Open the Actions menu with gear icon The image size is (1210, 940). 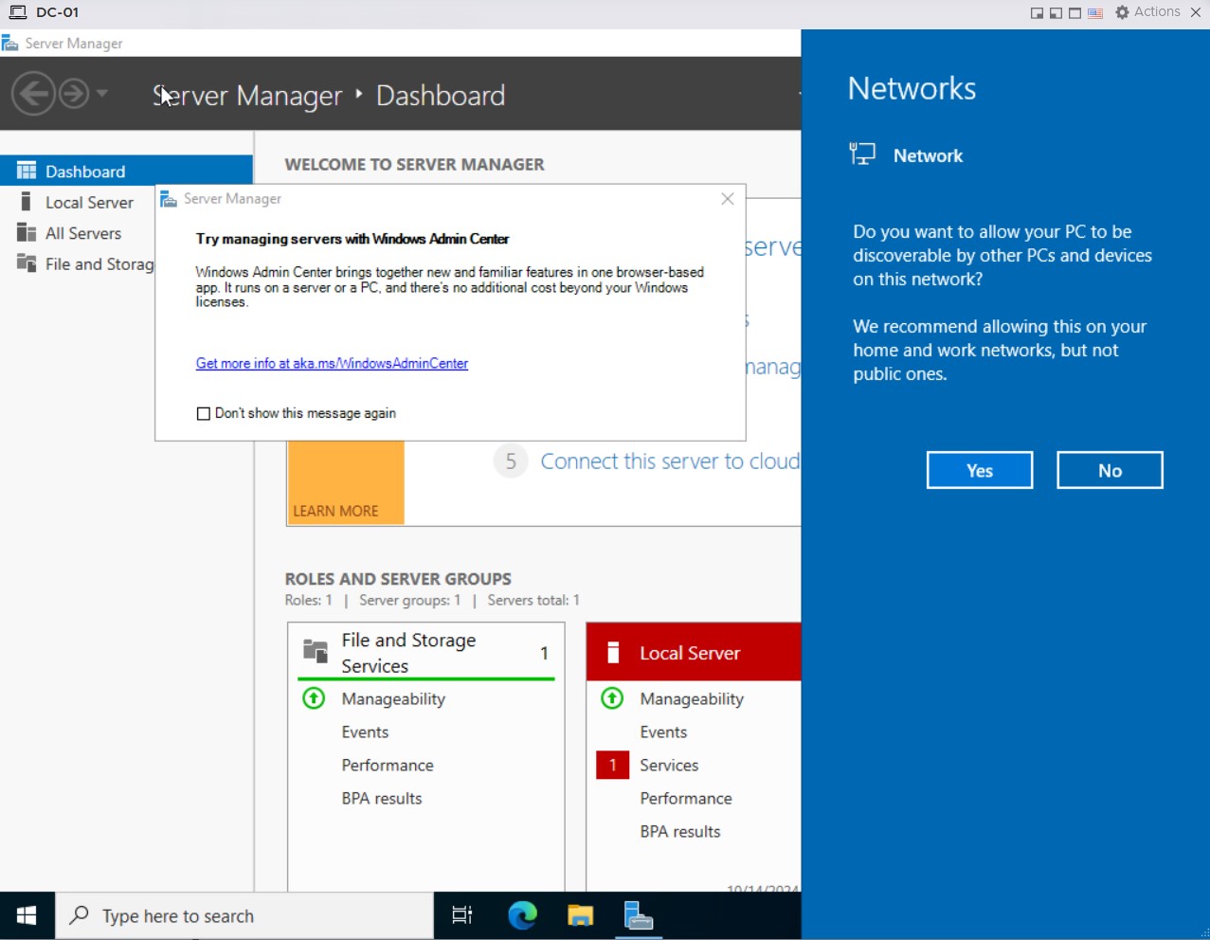coord(1147,12)
